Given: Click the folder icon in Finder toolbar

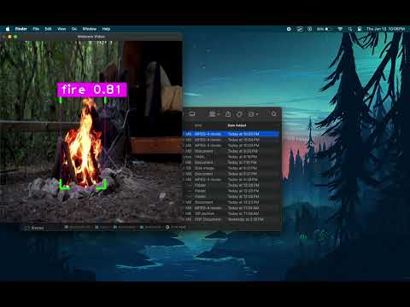Looking at the screenshot, I should click(192, 114).
